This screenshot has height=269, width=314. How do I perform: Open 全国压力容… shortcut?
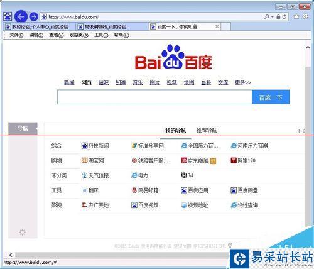pos(200,146)
